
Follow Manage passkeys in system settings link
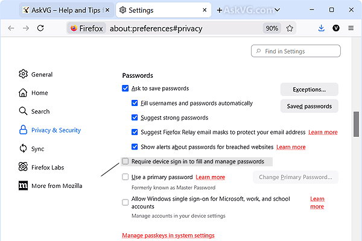coord(168,236)
